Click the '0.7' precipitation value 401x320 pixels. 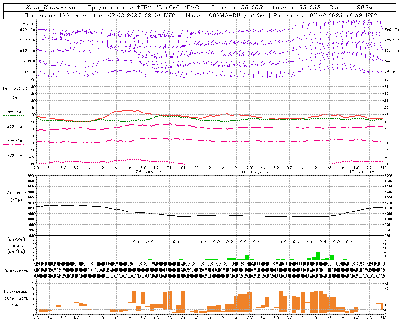tap(230, 242)
